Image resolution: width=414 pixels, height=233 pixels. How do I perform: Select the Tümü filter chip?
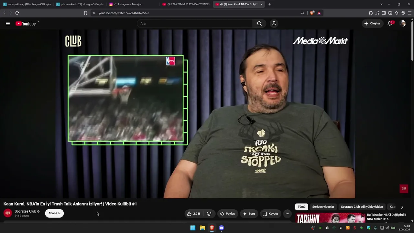click(x=301, y=207)
